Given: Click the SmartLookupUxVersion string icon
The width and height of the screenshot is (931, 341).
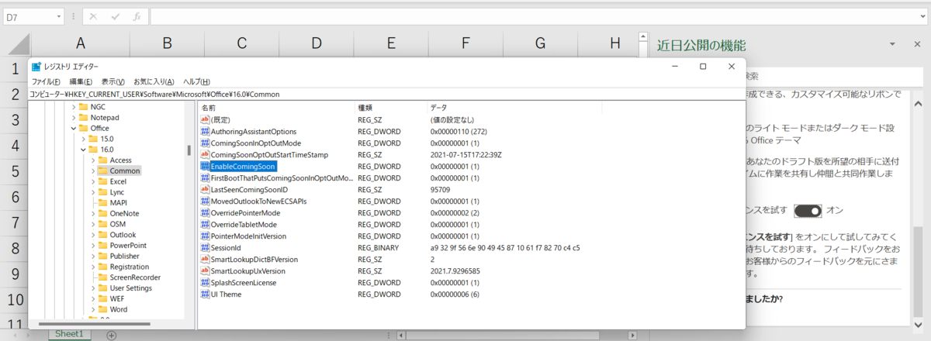Looking at the screenshot, I should [205, 271].
